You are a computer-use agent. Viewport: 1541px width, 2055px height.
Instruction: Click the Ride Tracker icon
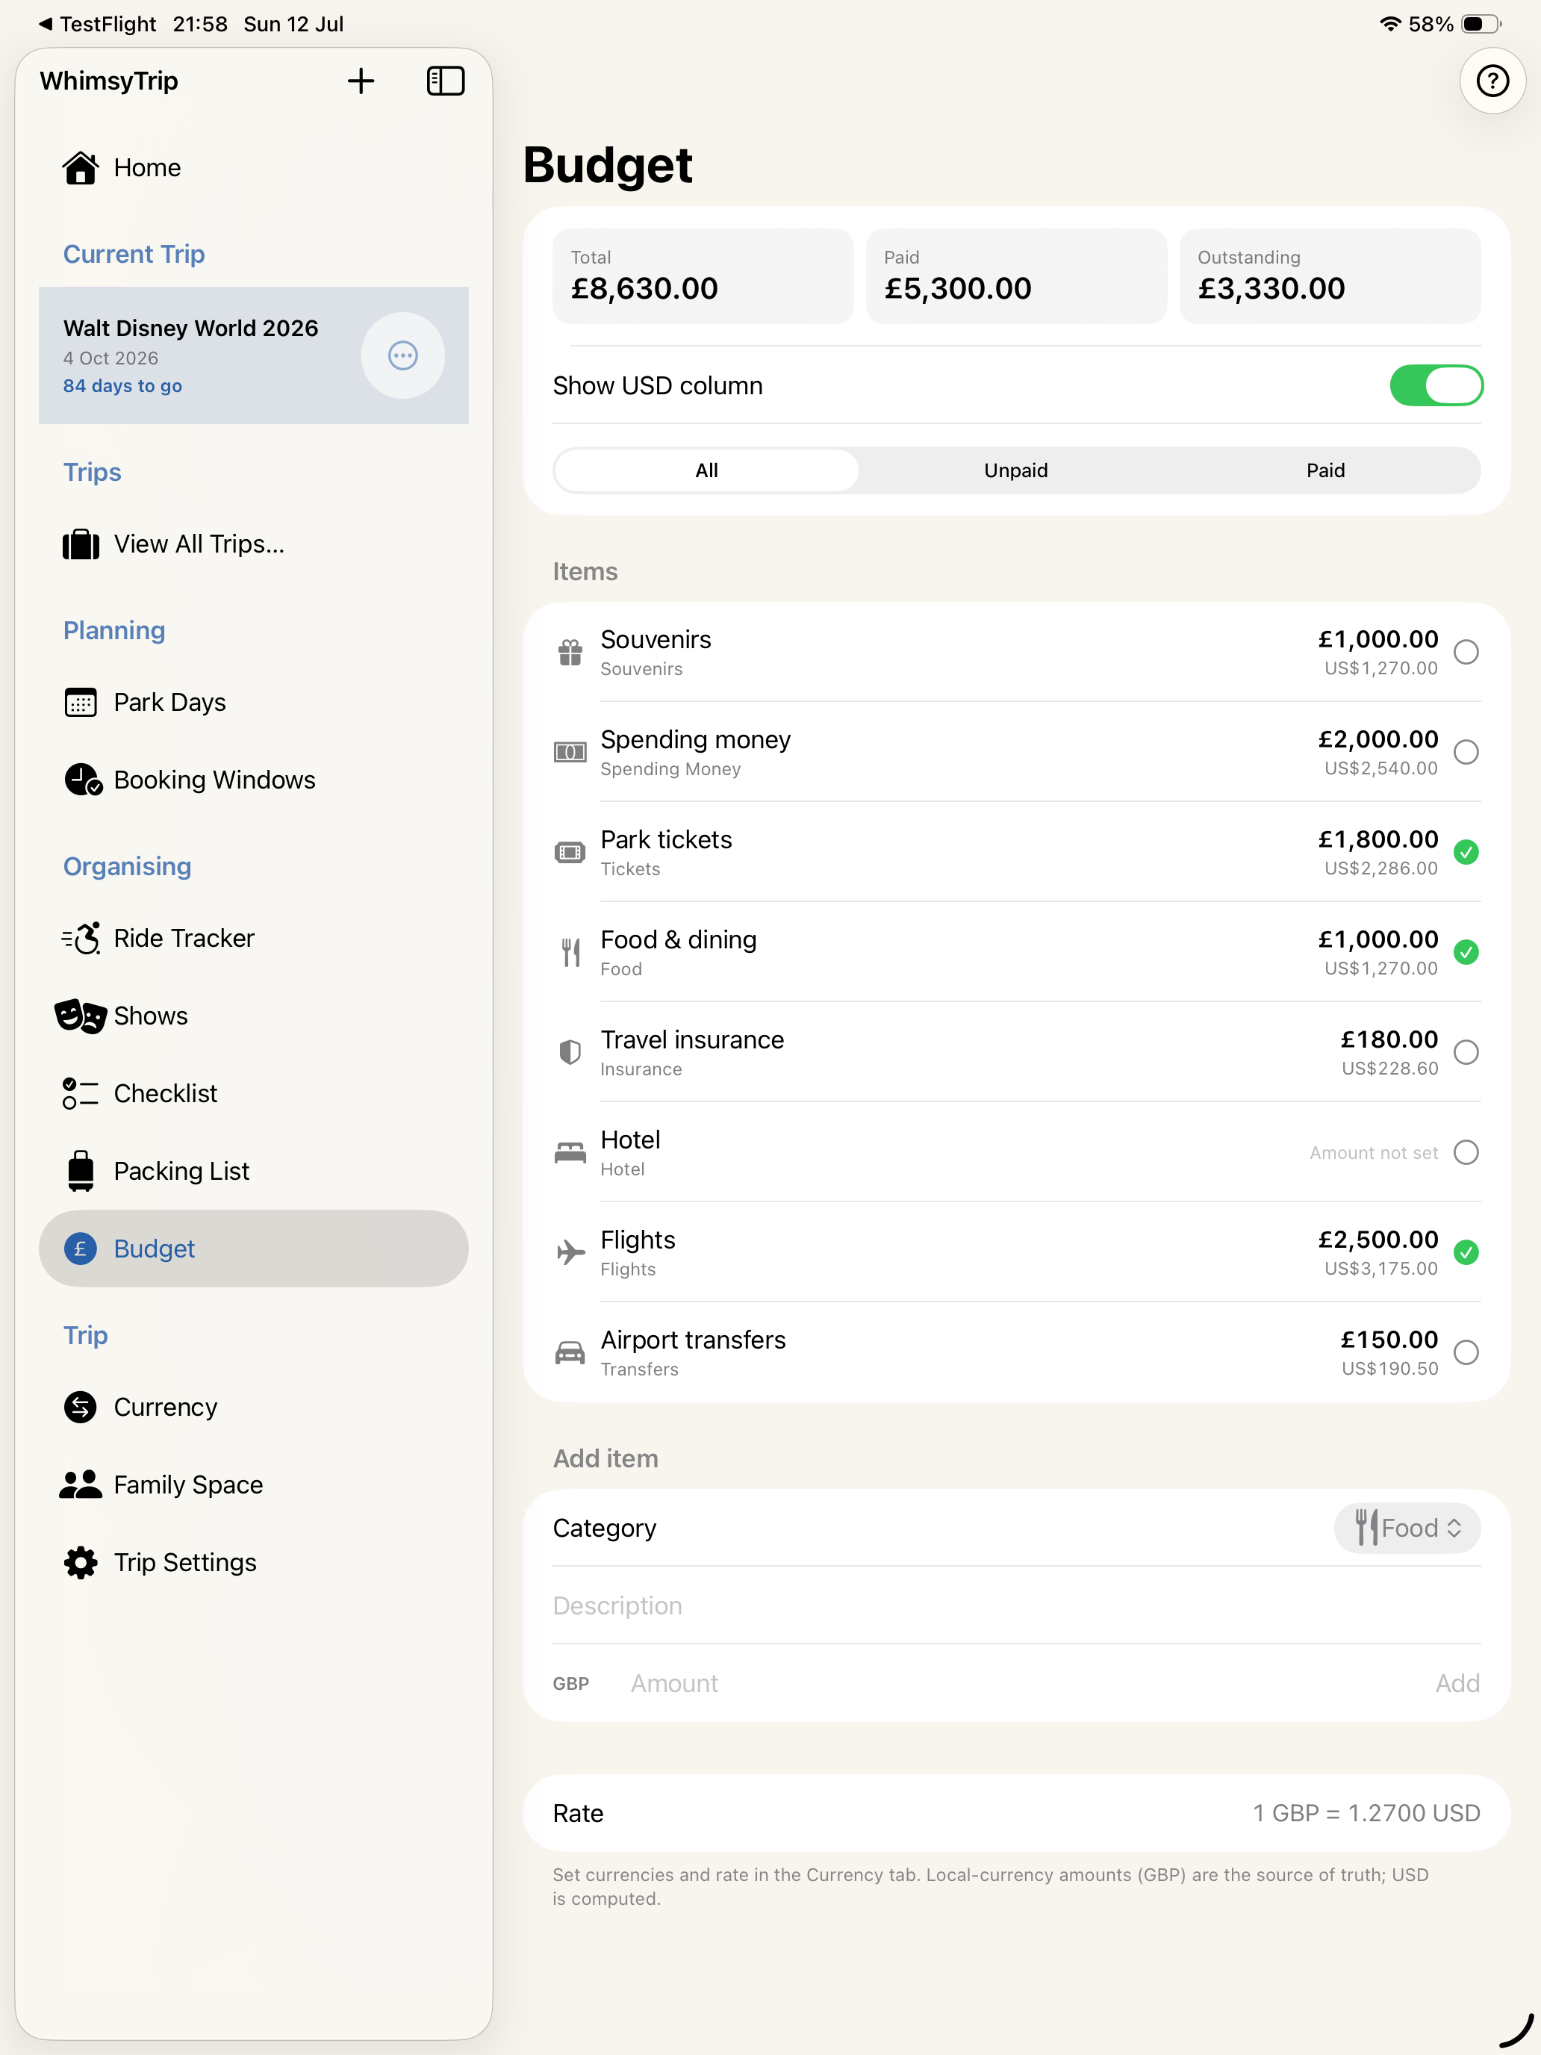click(81, 939)
